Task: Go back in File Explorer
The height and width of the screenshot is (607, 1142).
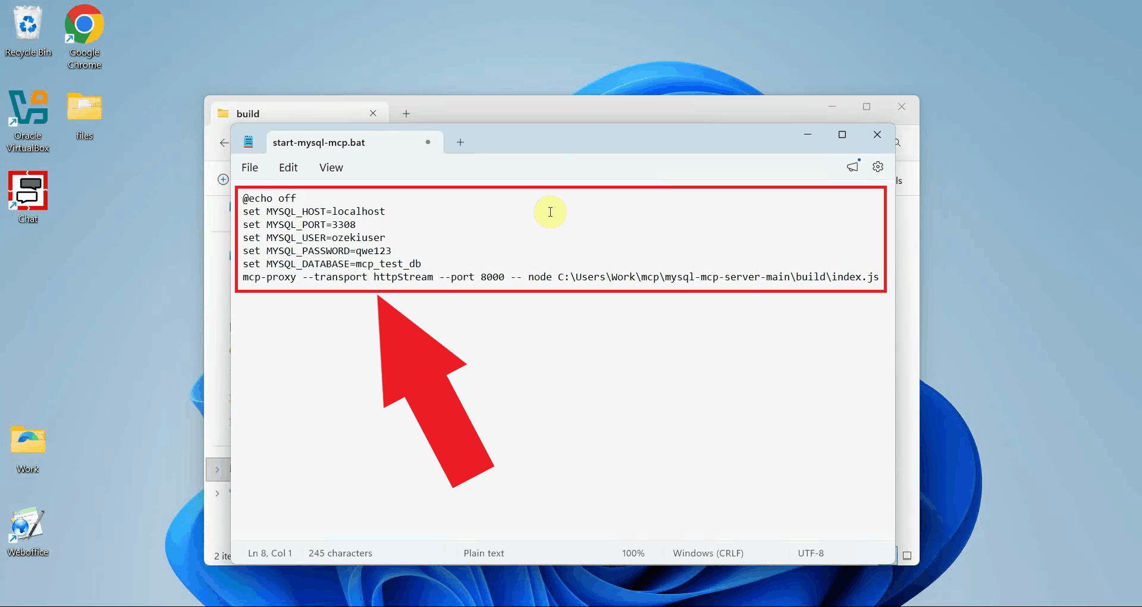Action: click(x=224, y=143)
